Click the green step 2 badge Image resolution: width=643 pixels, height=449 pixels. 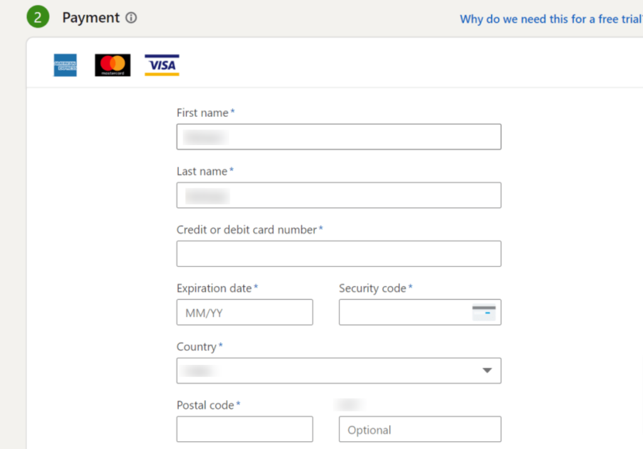pyautogui.click(x=38, y=17)
